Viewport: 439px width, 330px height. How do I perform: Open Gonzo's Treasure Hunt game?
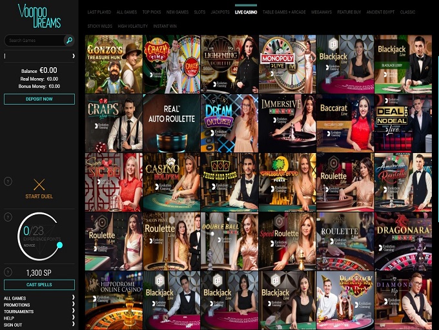coord(114,65)
